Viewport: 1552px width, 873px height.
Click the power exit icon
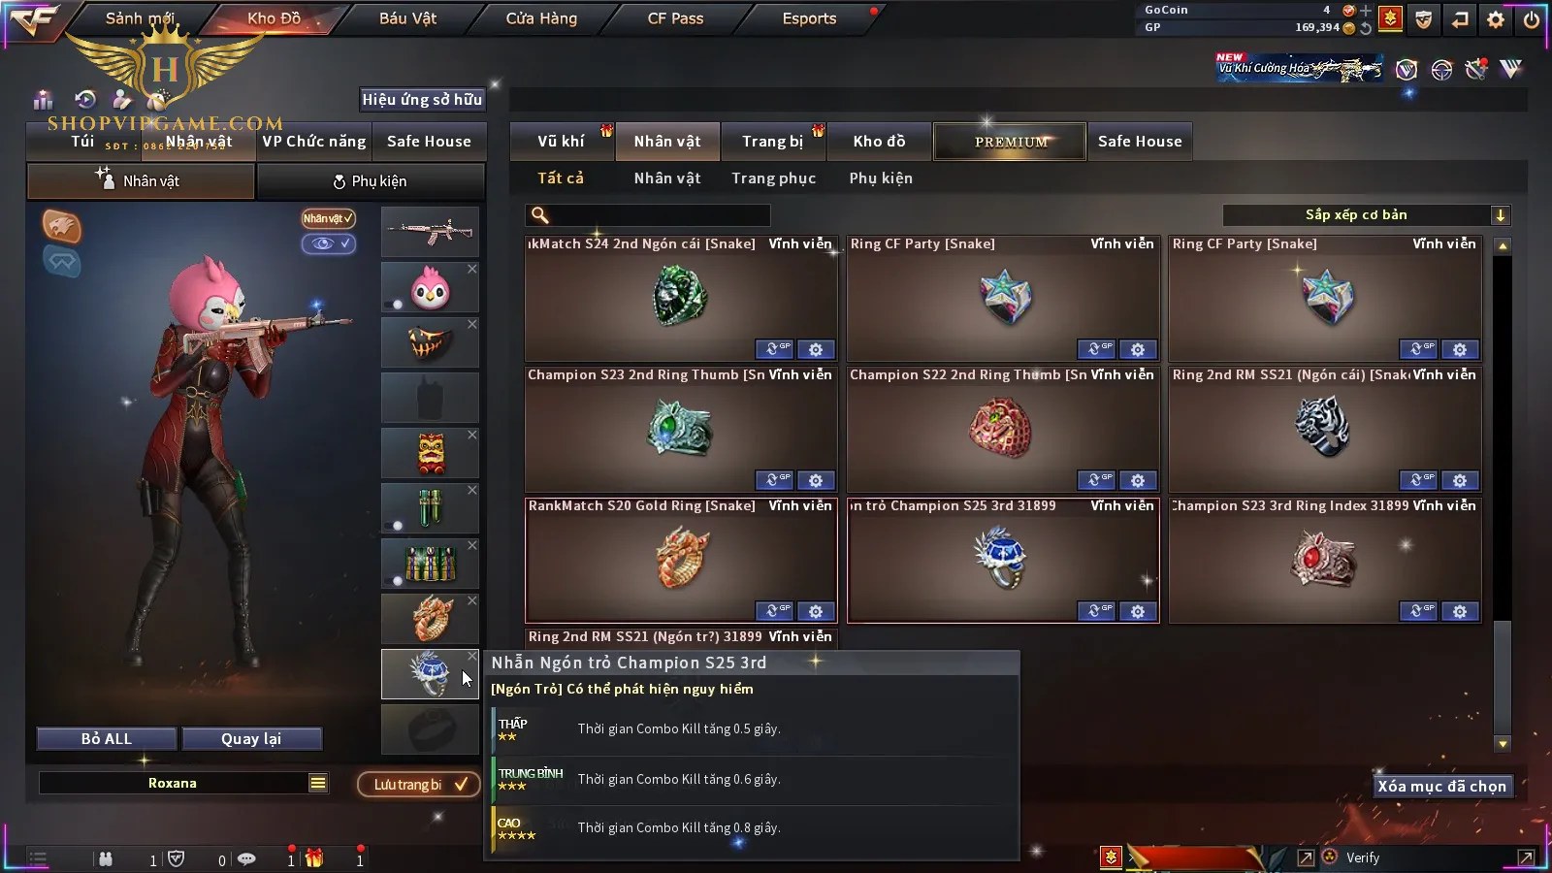(1532, 19)
